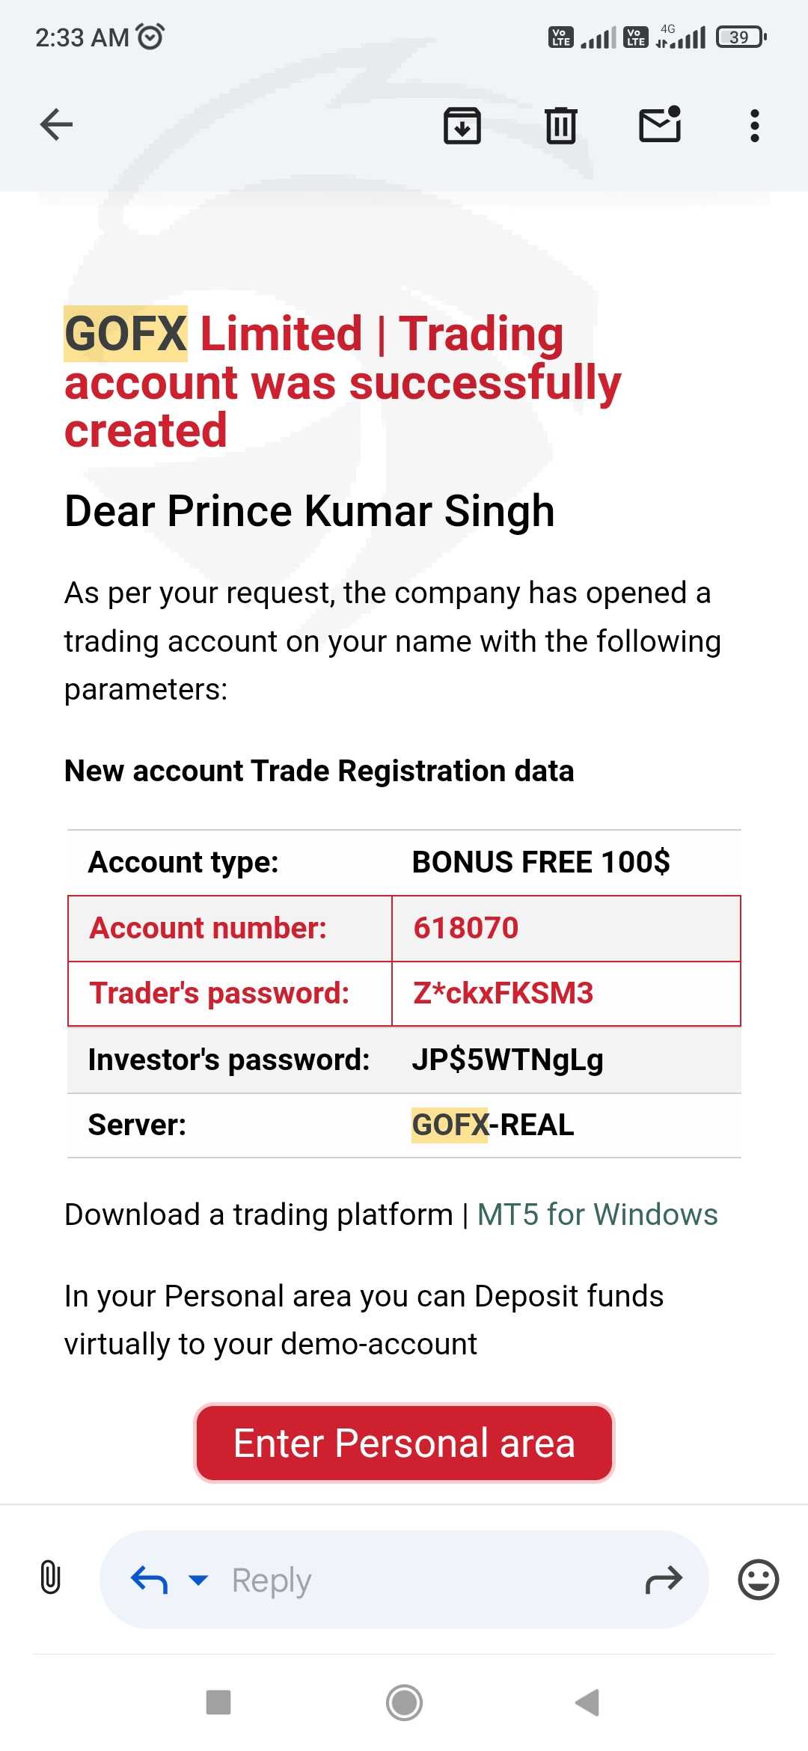The width and height of the screenshot is (808, 1751).
Task: Mark email as unread
Action: point(659,124)
